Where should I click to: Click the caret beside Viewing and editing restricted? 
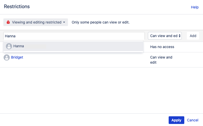click(64, 22)
